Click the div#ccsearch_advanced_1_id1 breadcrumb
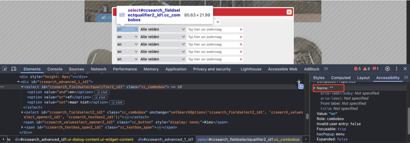 click(165, 139)
